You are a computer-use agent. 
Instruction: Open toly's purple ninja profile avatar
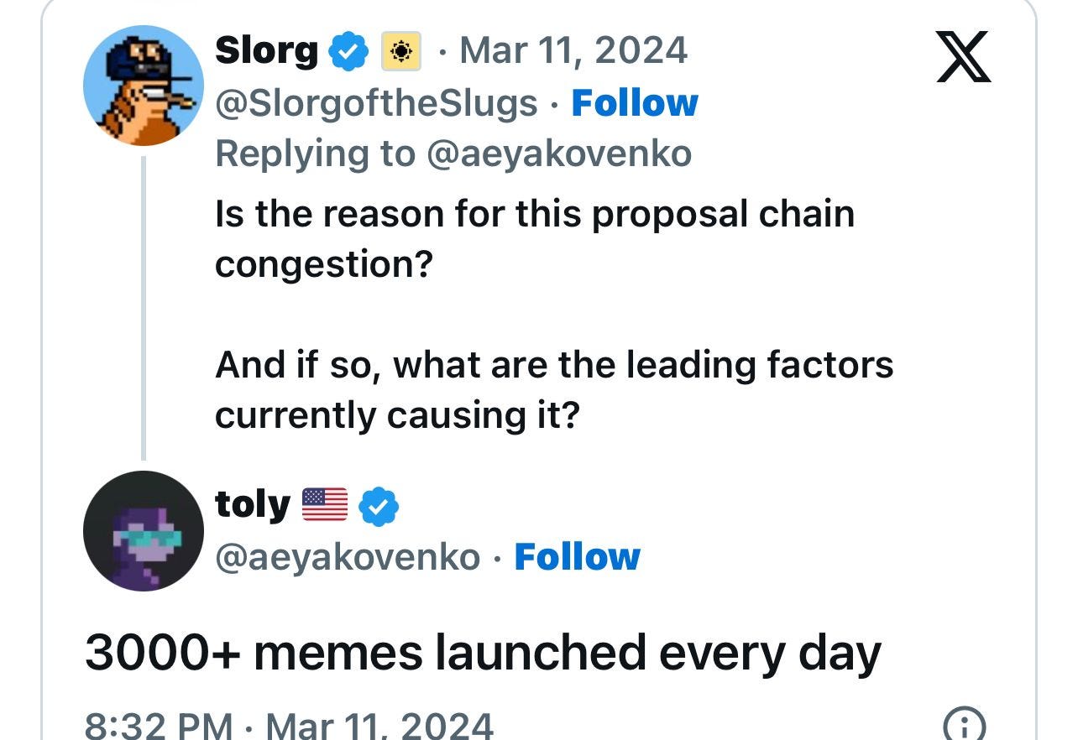143,531
